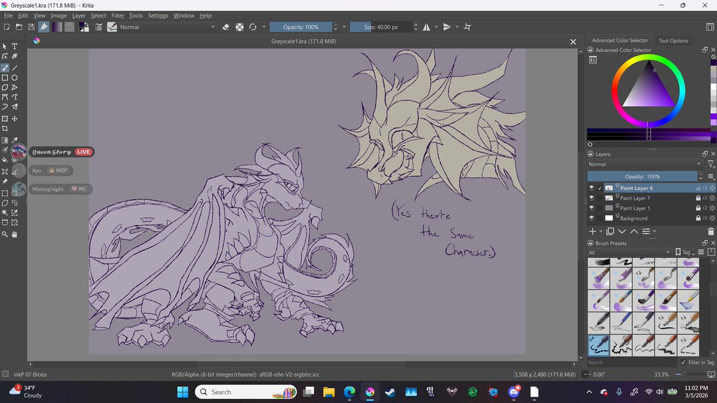Image resolution: width=717 pixels, height=403 pixels.
Task: Reload the original brush preset
Action: (x=253, y=27)
